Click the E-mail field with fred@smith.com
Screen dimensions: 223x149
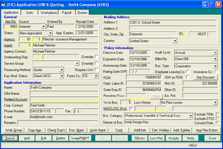(64, 117)
